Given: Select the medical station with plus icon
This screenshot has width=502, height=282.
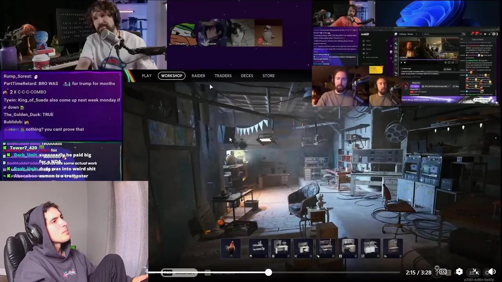Looking at the screenshot, I should 348,248.
